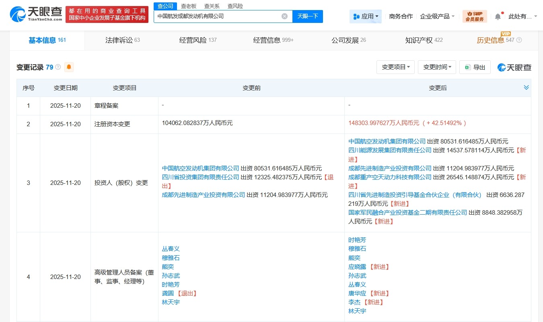The width and height of the screenshot is (543, 322).
Task: Clear the search box using the X icon
Action: point(285,16)
